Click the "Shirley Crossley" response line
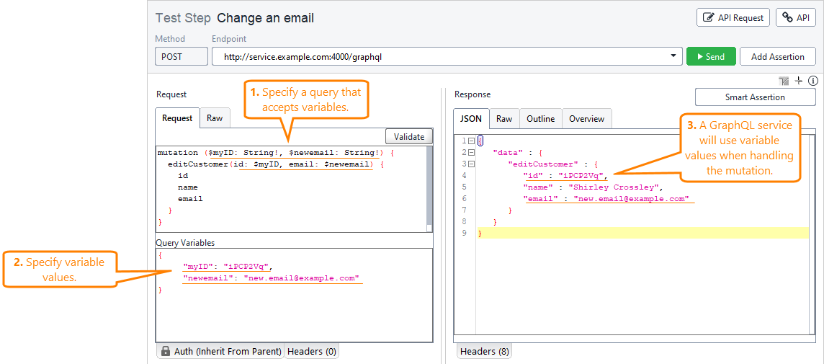The width and height of the screenshot is (824, 364). point(594,187)
